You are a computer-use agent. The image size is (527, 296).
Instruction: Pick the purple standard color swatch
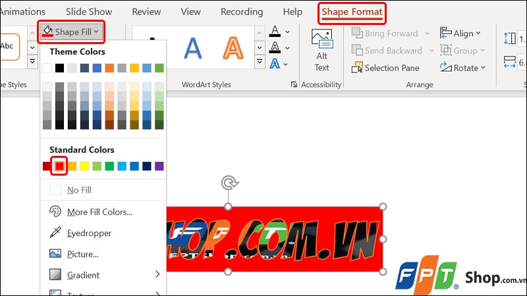[159, 166]
